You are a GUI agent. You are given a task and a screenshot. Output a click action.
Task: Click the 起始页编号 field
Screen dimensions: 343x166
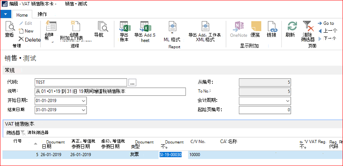265,110
